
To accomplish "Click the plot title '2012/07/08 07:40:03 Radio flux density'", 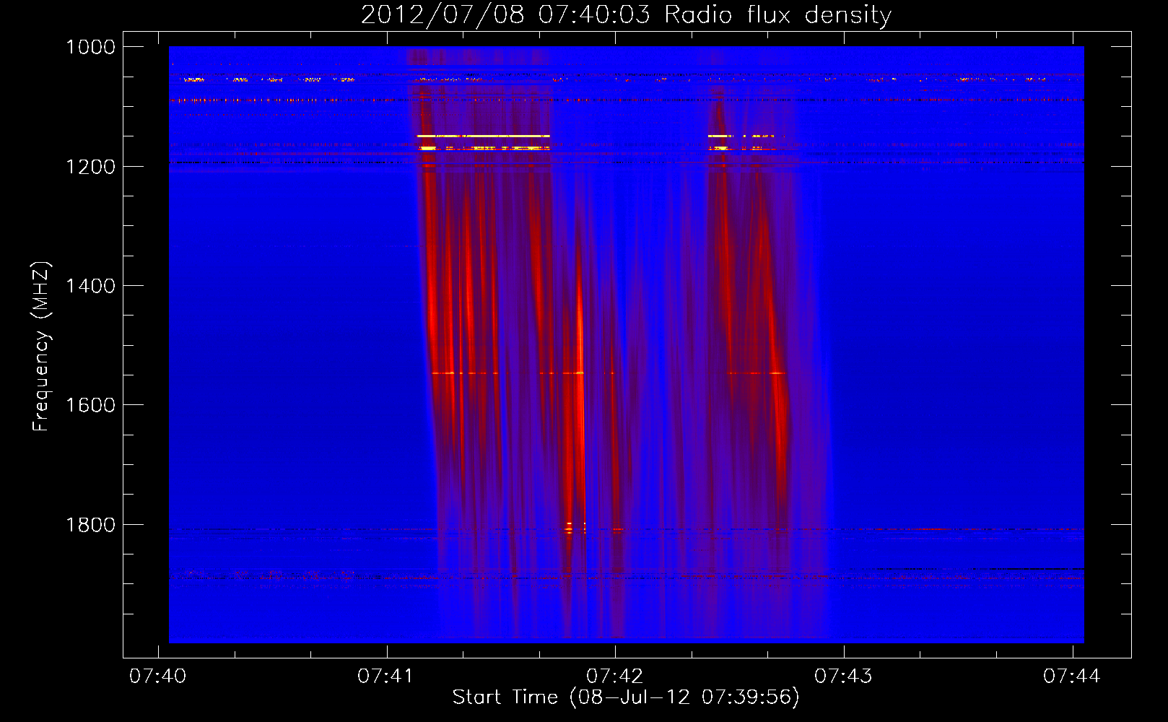I will (626, 14).
